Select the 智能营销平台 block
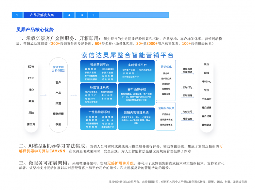 click(x=98, y=71)
